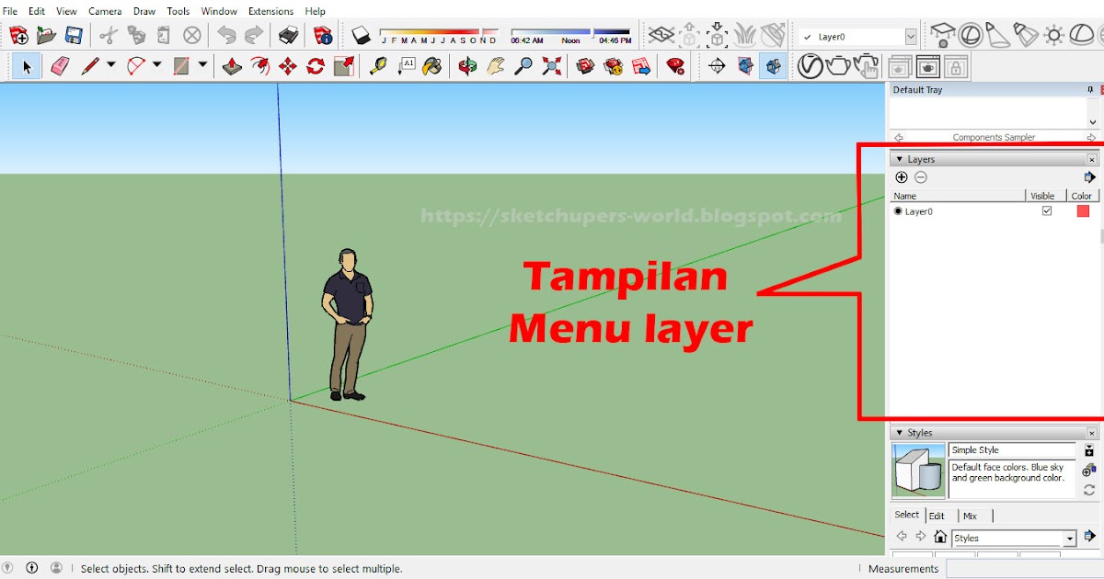The image size is (1104, 579).
Task: Open the Layer0 toolbar dropdown
Action: (911, 37)
